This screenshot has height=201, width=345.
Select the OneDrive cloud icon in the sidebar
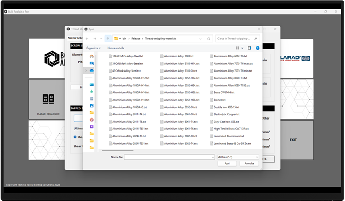click(91, 70)
